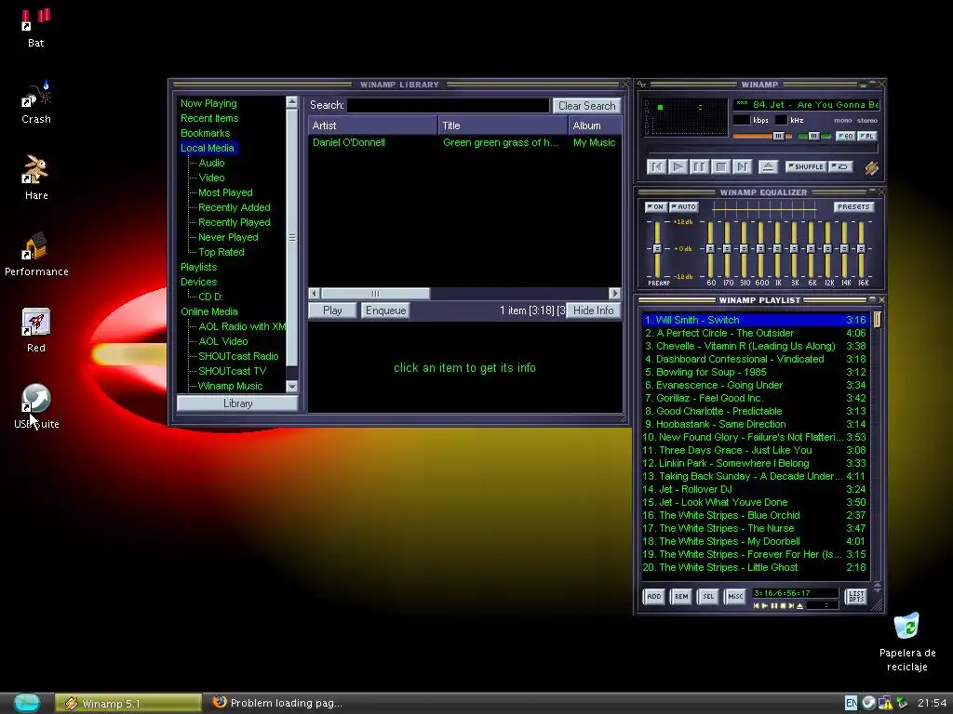Click the mini Eject button in playlist window
The image size is (953, 714).
(x=799, y=606)
